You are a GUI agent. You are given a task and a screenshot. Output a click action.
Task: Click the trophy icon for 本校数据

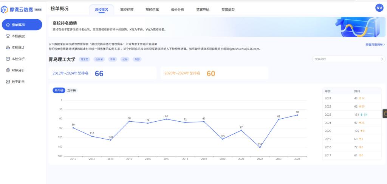(x=8, y=36)
